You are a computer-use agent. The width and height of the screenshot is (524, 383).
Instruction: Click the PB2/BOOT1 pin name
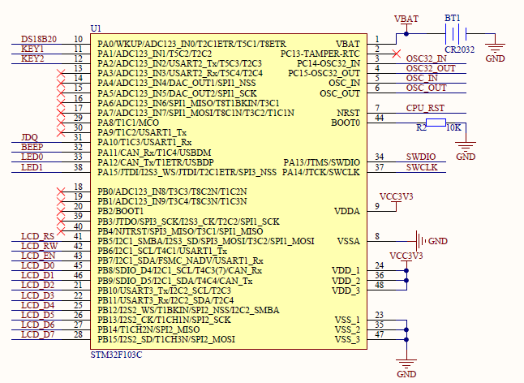point(120,211)
